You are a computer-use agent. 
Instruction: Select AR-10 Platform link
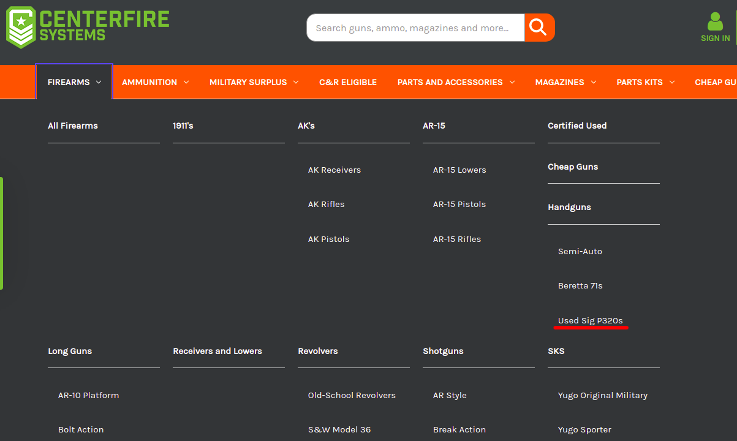pos(89,395)
